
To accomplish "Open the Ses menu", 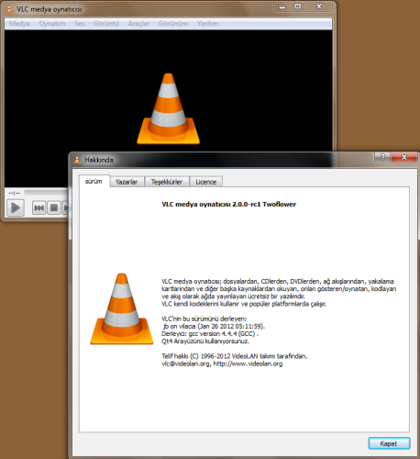I will tap(80, 24).
